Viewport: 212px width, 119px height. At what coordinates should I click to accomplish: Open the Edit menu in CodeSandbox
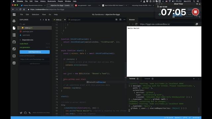coord(27,15)
